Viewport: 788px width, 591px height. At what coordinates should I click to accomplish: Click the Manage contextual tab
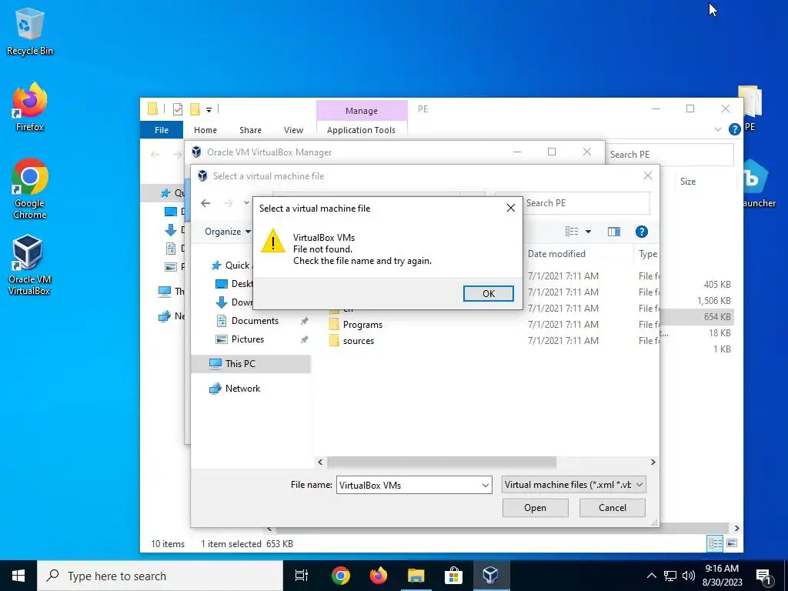pyautogui.click(x=362, y=111)
